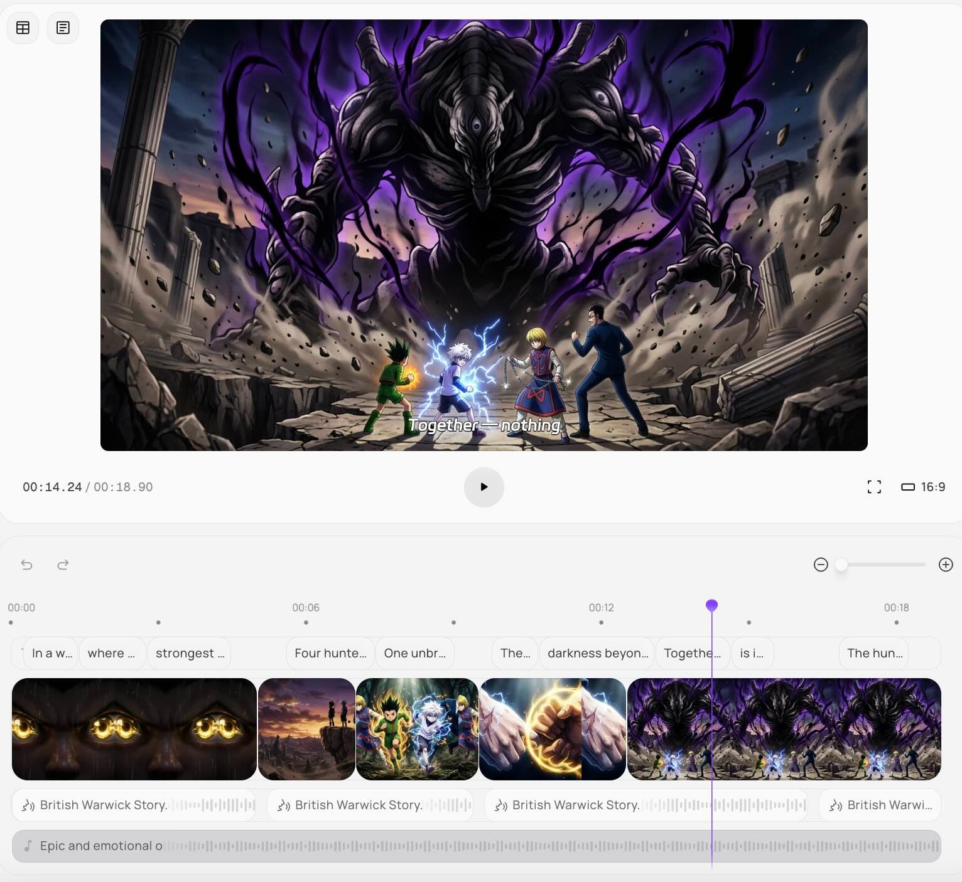Select the glowing fist video clip
The height and width of the screenshot is (882, 962).
point(552,729)
